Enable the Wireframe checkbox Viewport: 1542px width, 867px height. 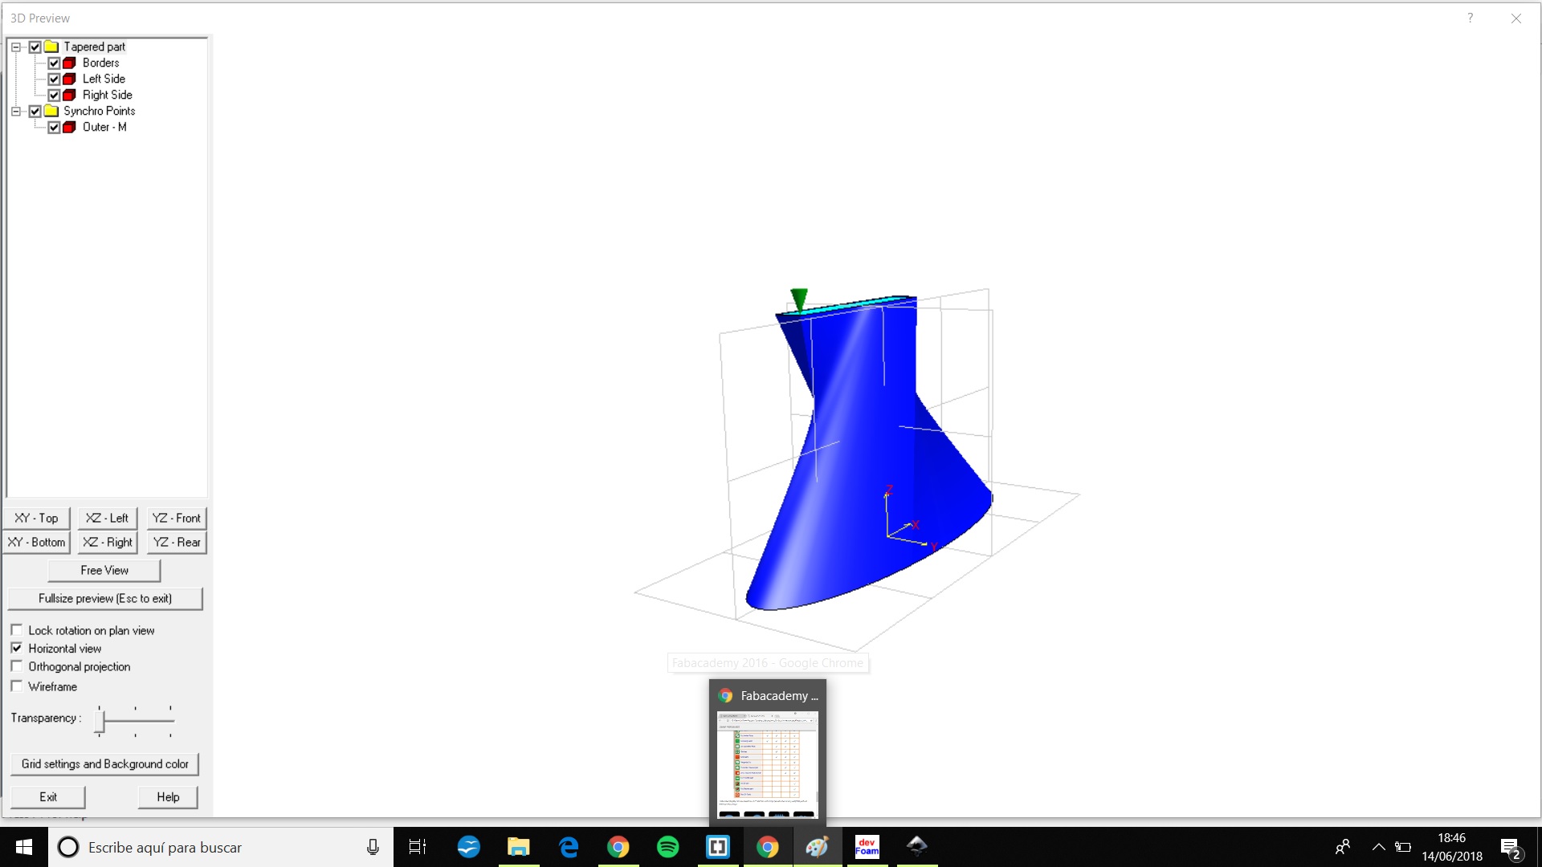(x=17, y=686)
